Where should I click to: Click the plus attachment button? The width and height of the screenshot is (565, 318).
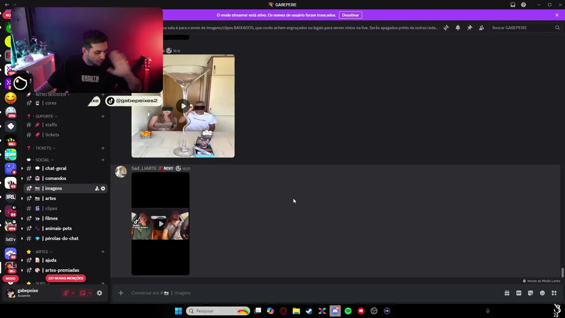121,293
